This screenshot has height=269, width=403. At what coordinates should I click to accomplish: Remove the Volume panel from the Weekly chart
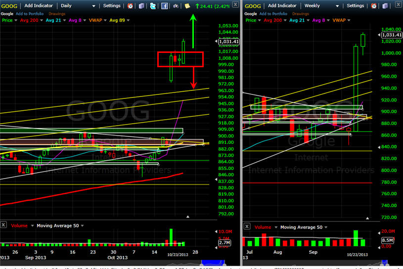click(247, 226)
